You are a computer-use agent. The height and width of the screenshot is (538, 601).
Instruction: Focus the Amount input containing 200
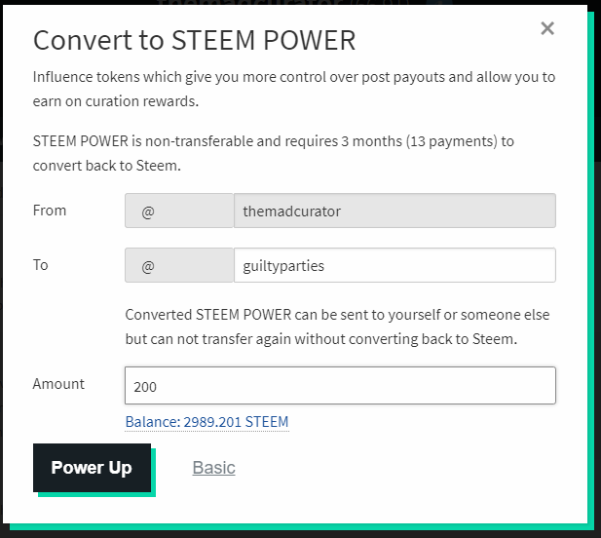340,386
